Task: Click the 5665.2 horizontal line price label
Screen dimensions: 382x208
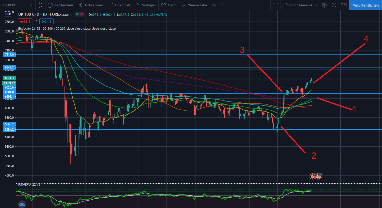Action: coord(9,124)
